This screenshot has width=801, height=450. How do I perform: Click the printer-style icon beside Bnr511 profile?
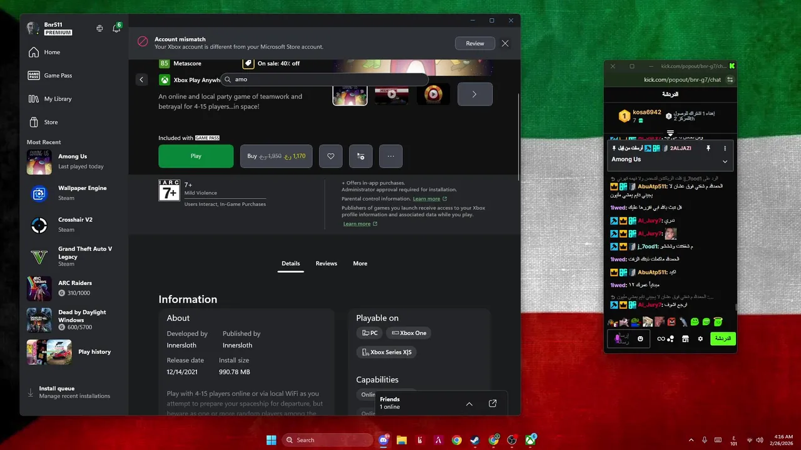tap(99, 28)
